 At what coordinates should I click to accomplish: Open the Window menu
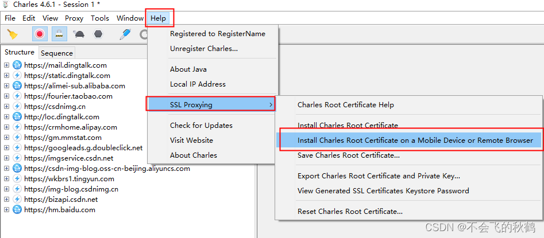click(130, 18)
